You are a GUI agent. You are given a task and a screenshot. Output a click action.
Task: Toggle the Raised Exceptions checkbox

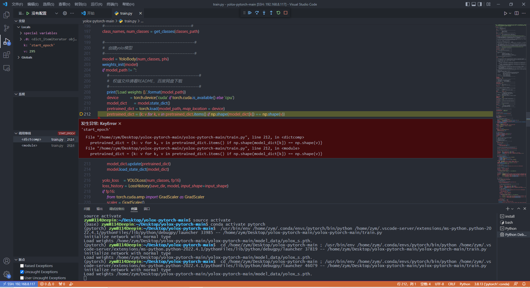22,266
